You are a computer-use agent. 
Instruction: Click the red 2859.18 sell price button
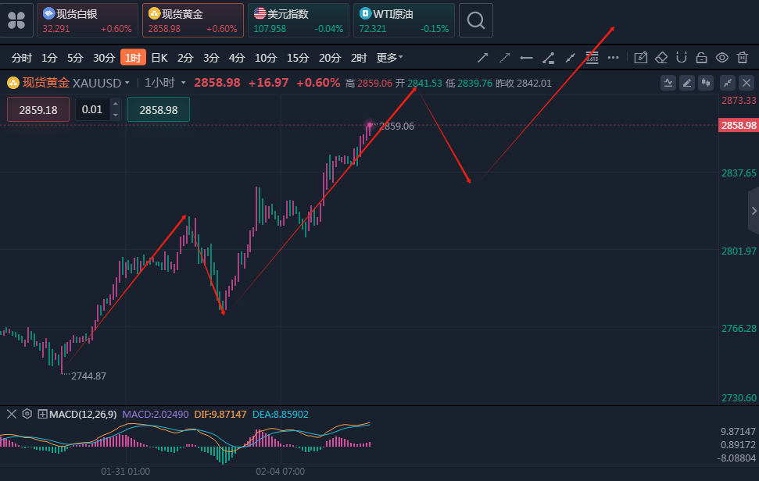pyautogui.click(x=38, y=110)
